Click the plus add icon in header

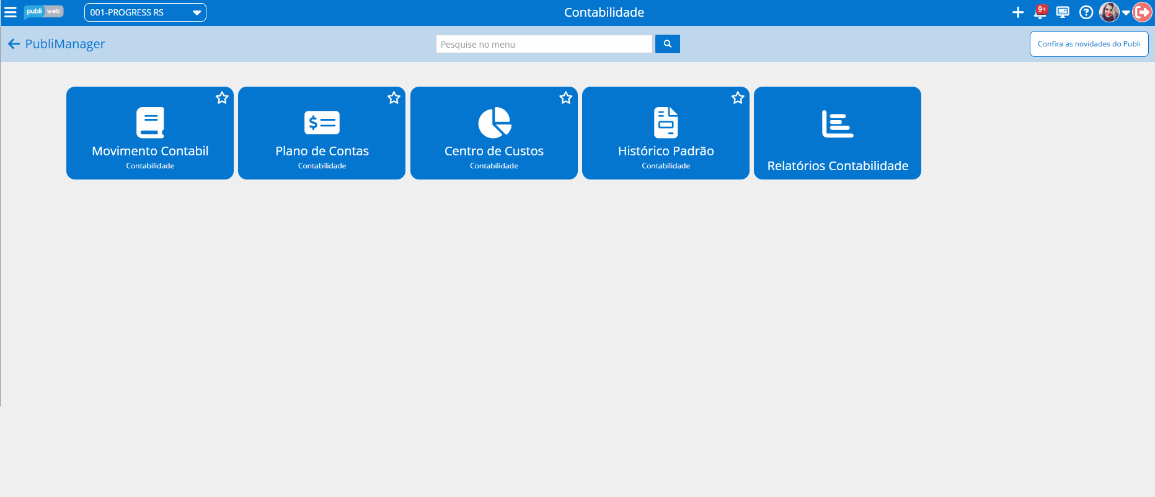point(1018,12)
